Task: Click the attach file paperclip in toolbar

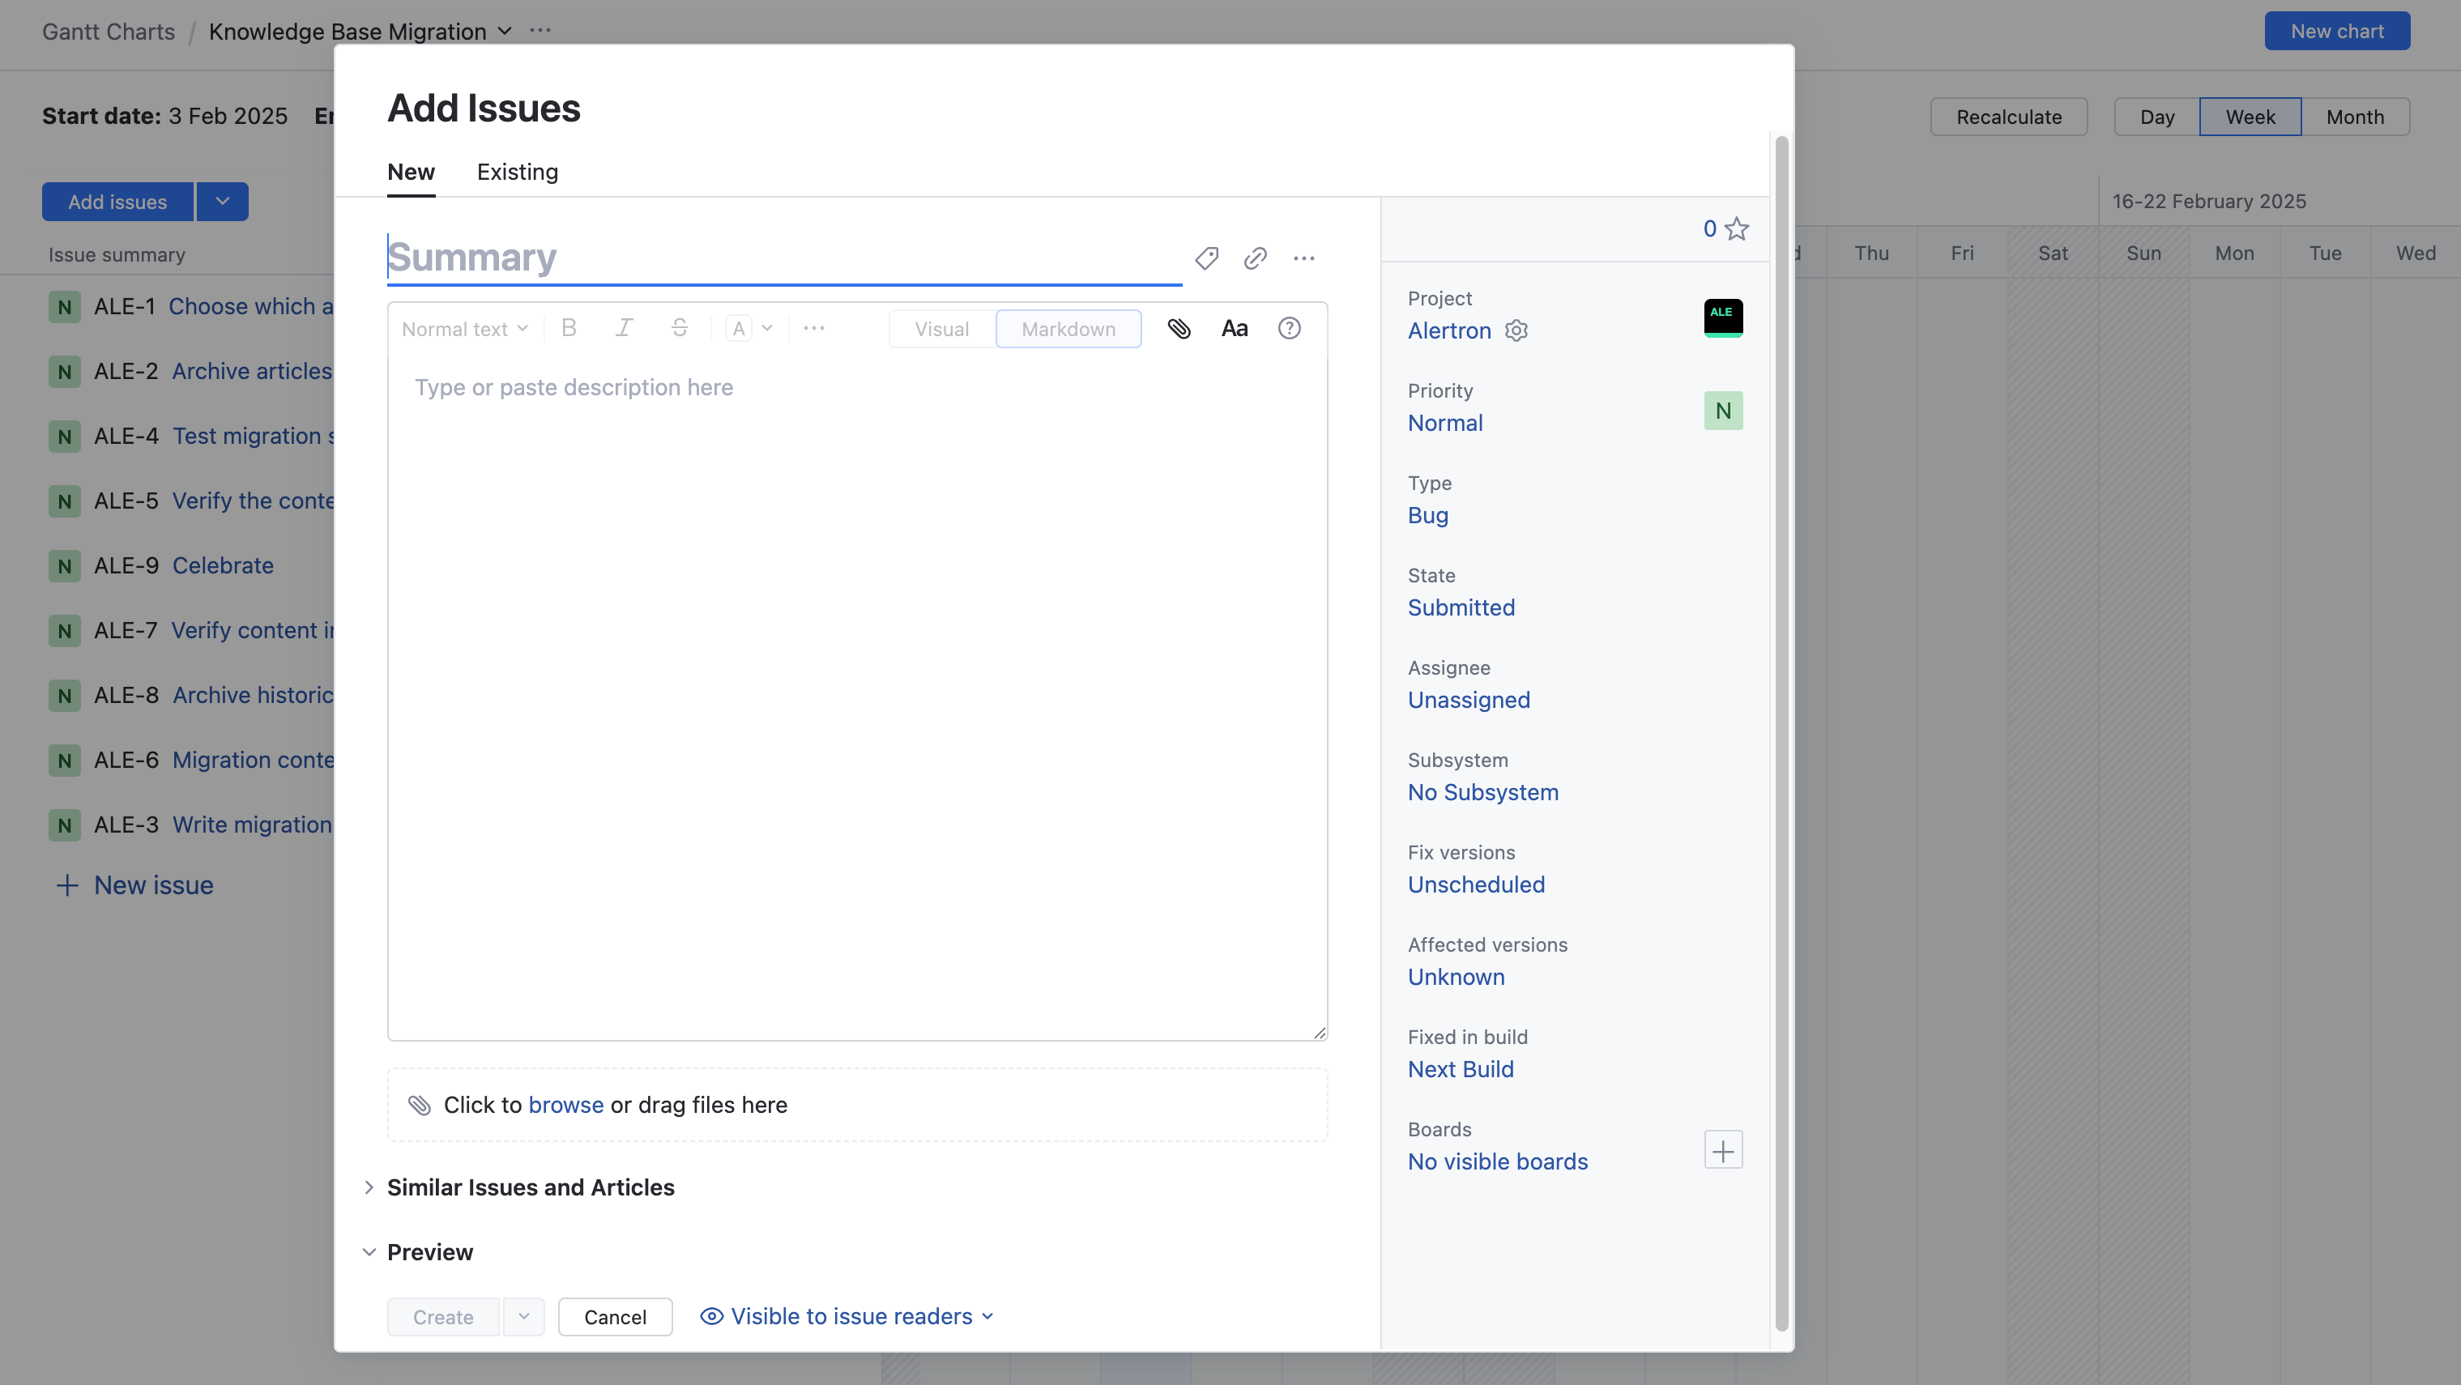Action: coord(1179,329)
